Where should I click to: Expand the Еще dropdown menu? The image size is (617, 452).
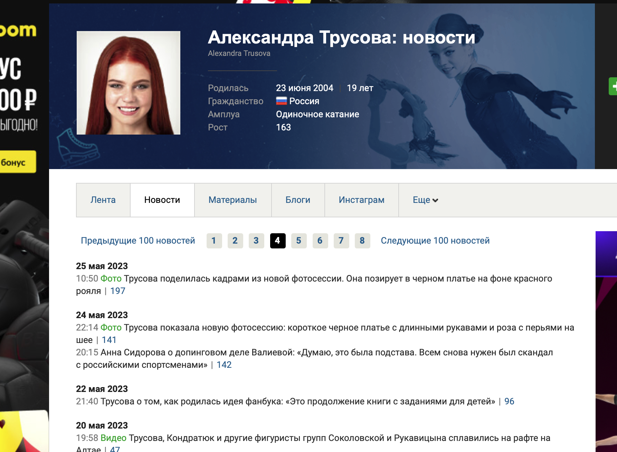pos(425,200)
